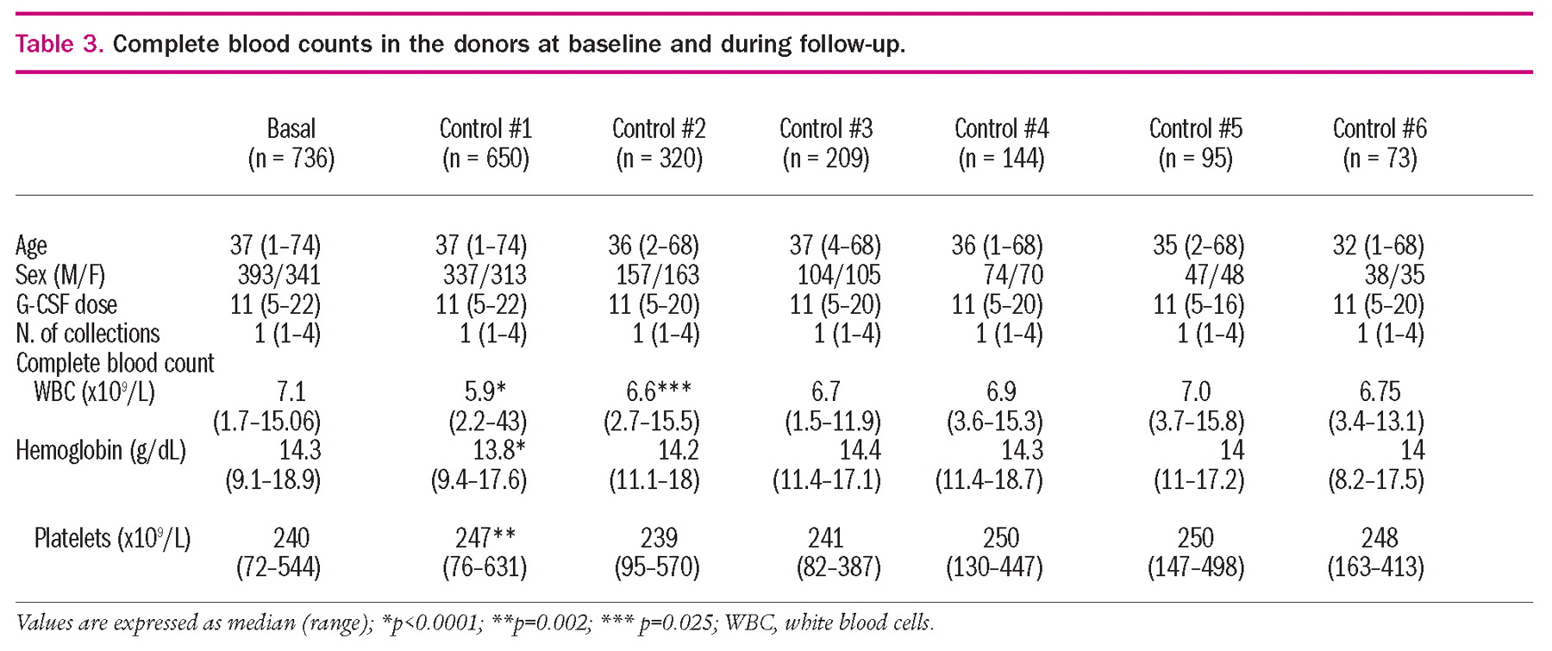
Task: Click the "Table 3." title label
Action: pyautogui.click(x=59, y=44)
